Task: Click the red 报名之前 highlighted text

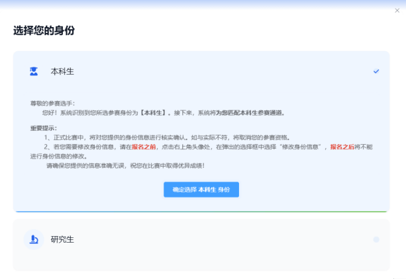Action: coord(142,147)
